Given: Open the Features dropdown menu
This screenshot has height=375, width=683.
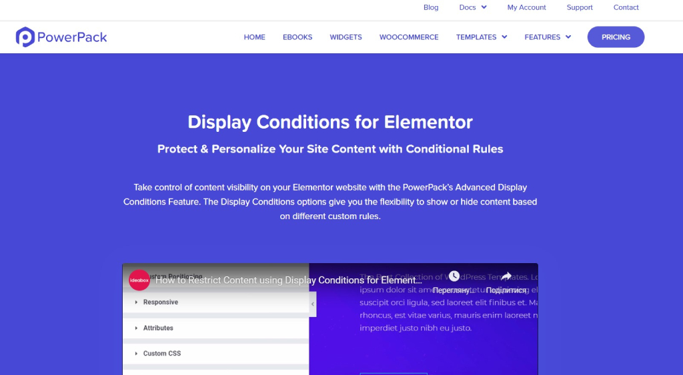Looking at the screenshot, I should click(x=548, y=37).
